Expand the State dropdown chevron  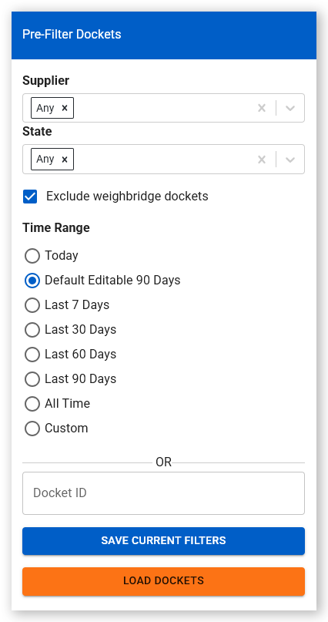pos(290,159)
